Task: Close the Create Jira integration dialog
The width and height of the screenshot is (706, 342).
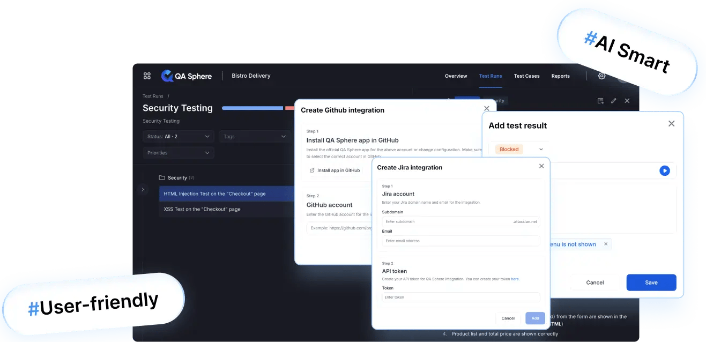Action: pyautogui.click(x=541, y=166)
